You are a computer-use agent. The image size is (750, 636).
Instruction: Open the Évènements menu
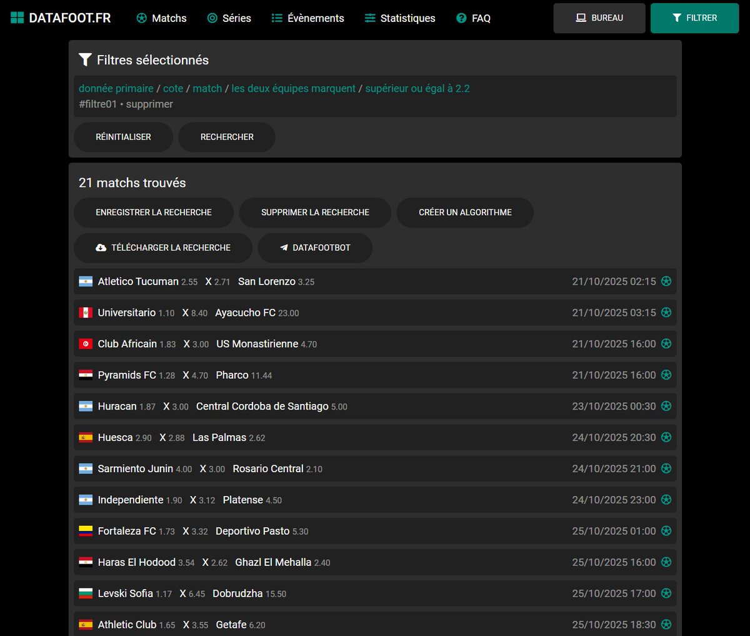point(307,18)
